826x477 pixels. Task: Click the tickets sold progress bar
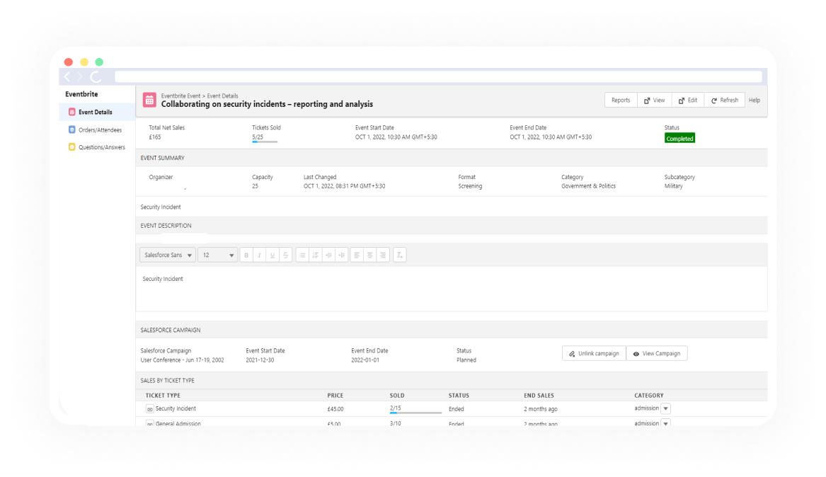click(265, 142)
